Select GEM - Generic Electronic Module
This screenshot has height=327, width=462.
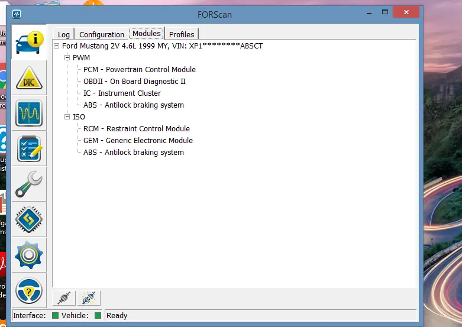pos(138,141)
